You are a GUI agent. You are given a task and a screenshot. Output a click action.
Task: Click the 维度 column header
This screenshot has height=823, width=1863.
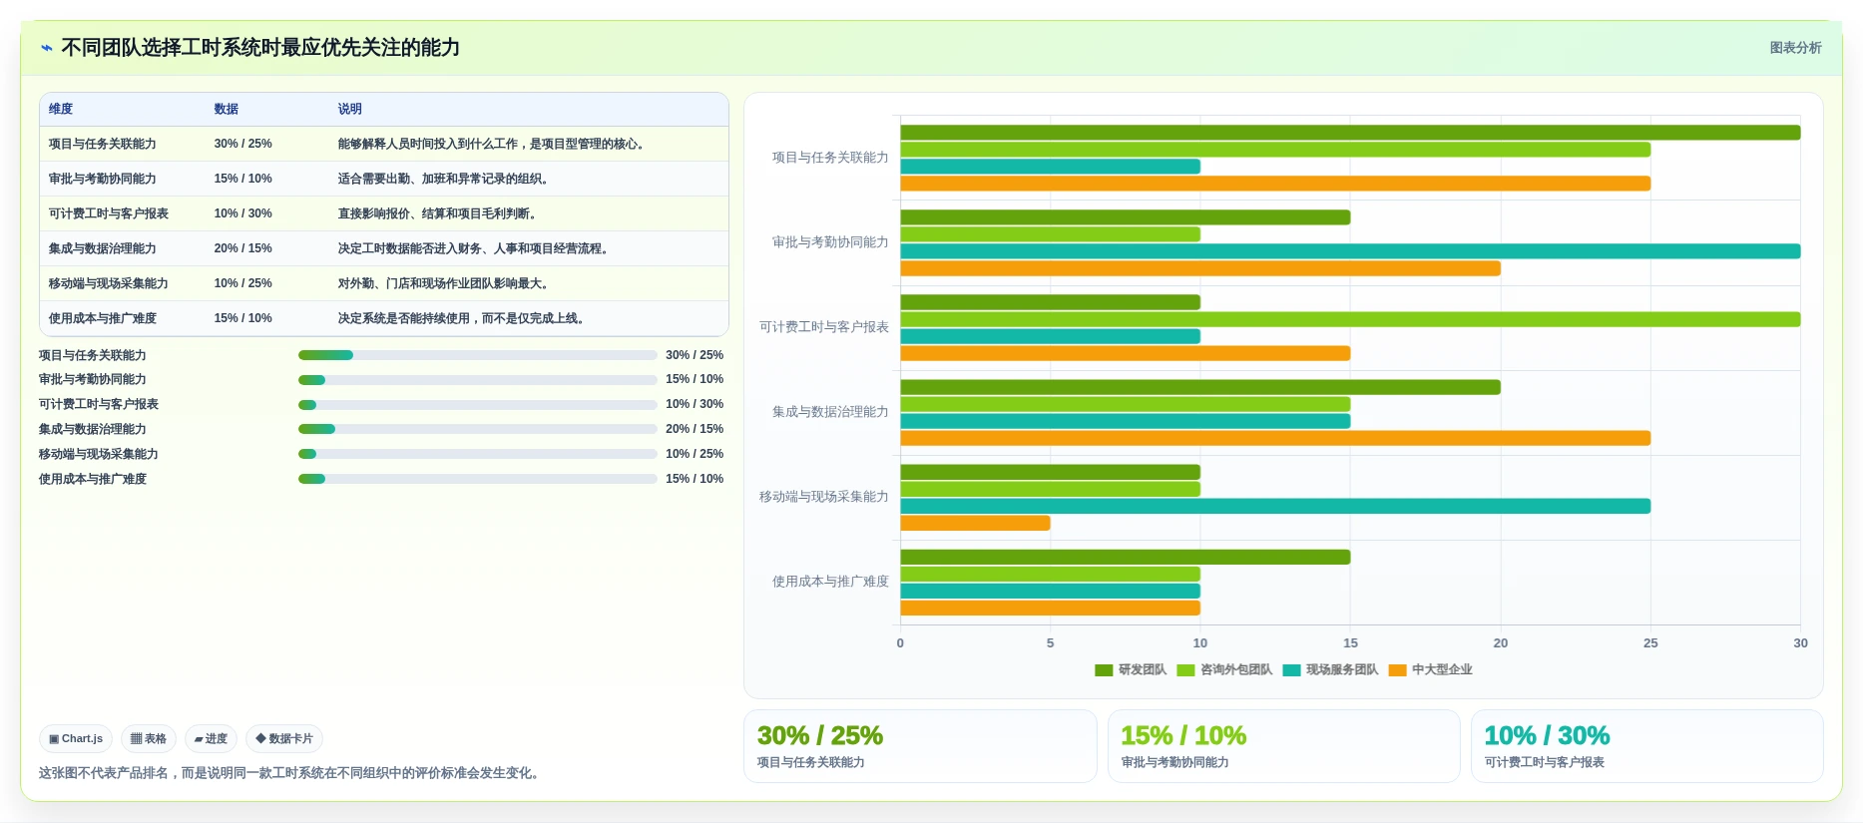point(61,109)
